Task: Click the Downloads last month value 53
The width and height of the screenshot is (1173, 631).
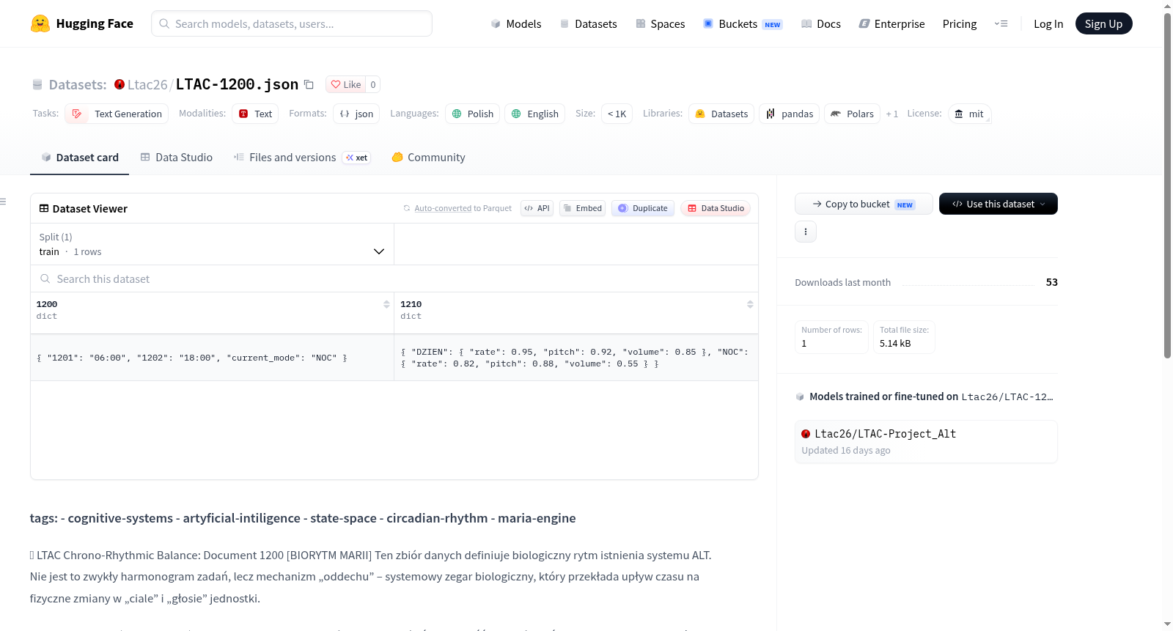Action: click(1051, 282)
